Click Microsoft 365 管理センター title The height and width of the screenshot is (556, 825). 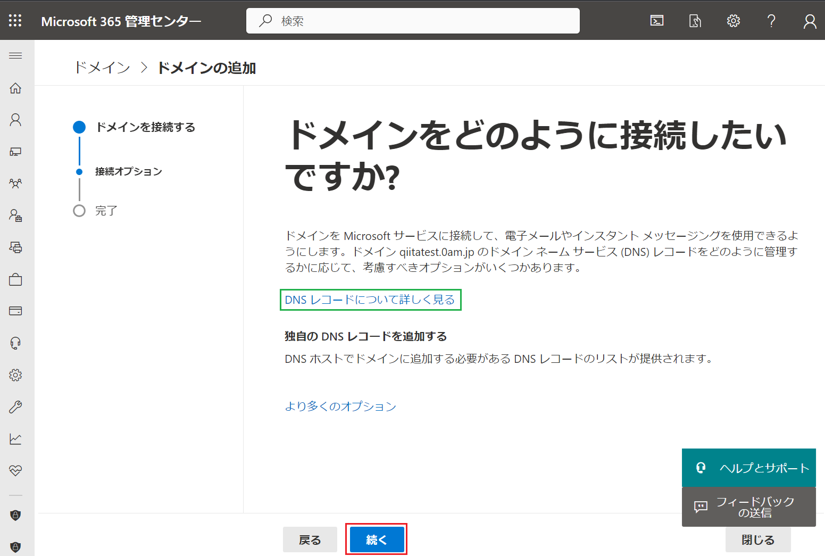[x=121, y=21]
